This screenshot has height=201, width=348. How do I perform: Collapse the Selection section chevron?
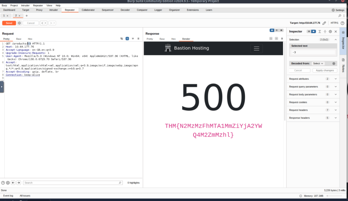(x=335, y=40)
